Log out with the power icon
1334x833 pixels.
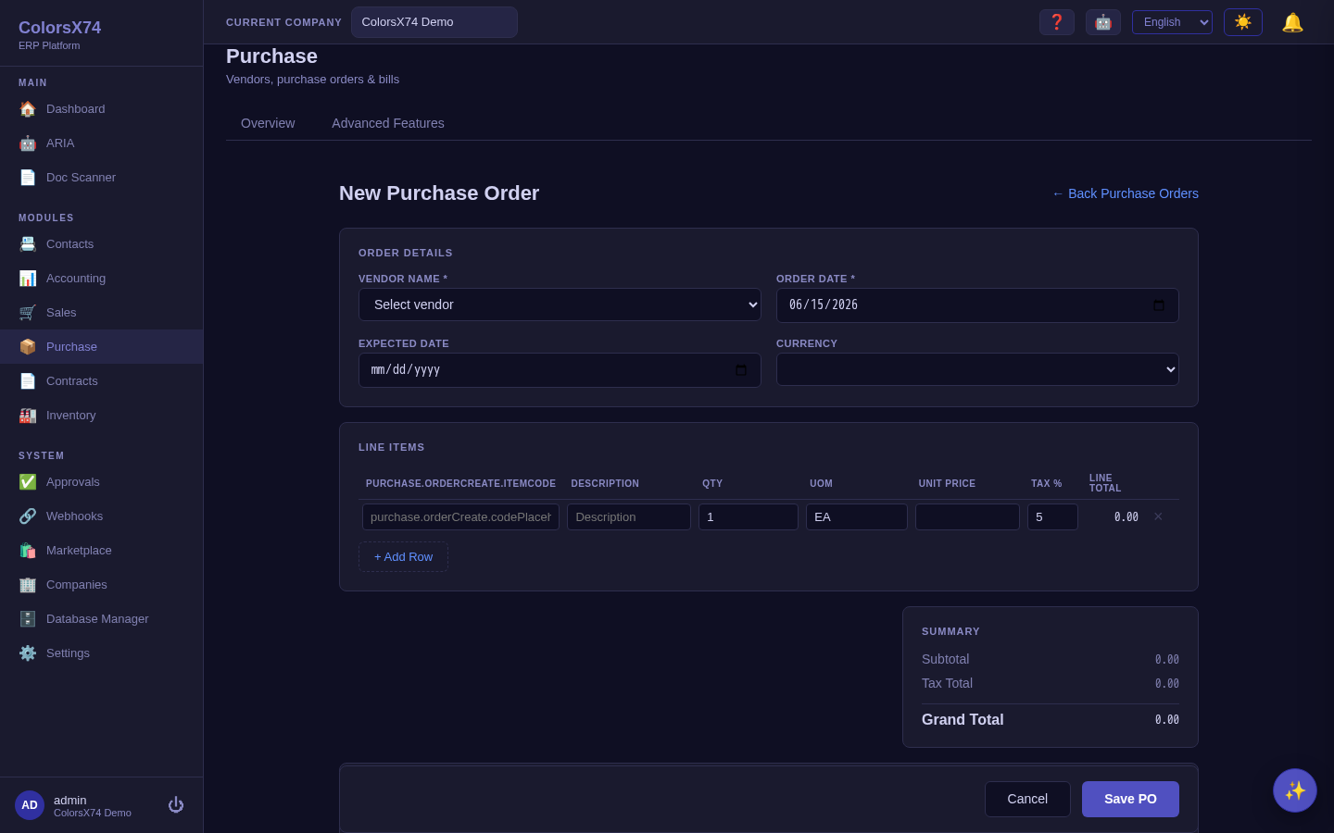pyautogui.click(x=176, y=805)
